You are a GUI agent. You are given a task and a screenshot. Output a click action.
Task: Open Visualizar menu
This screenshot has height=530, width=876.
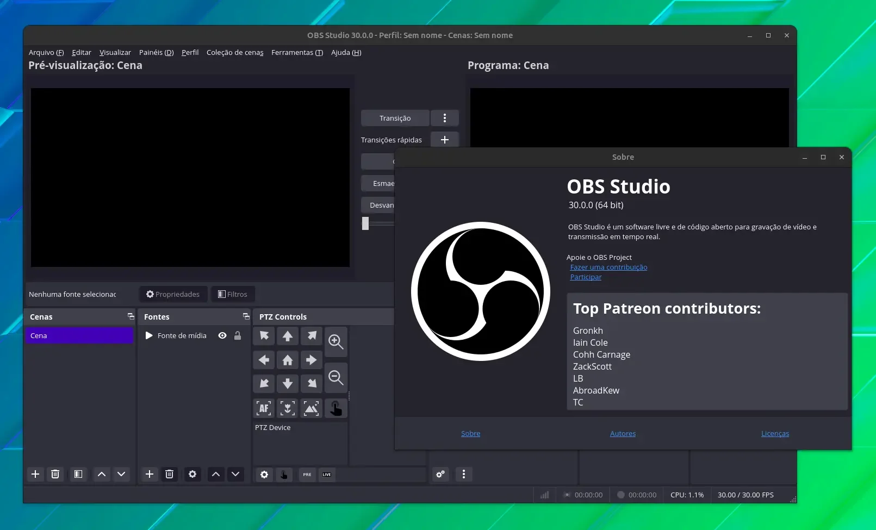115,52
